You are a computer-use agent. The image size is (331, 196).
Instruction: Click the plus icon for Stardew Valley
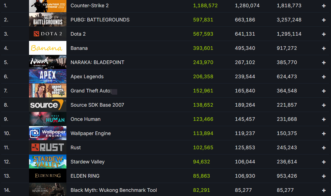click(324, 162)
